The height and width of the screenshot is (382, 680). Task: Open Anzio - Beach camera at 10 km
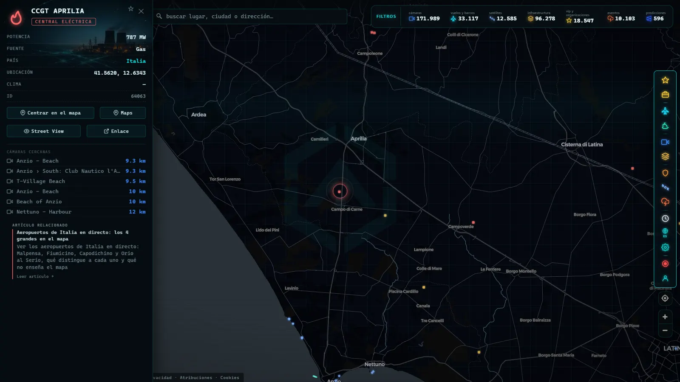pyautogui.click(x=76, y=191)
